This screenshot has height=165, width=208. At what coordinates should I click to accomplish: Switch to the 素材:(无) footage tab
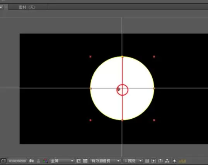tap(27, 7)
